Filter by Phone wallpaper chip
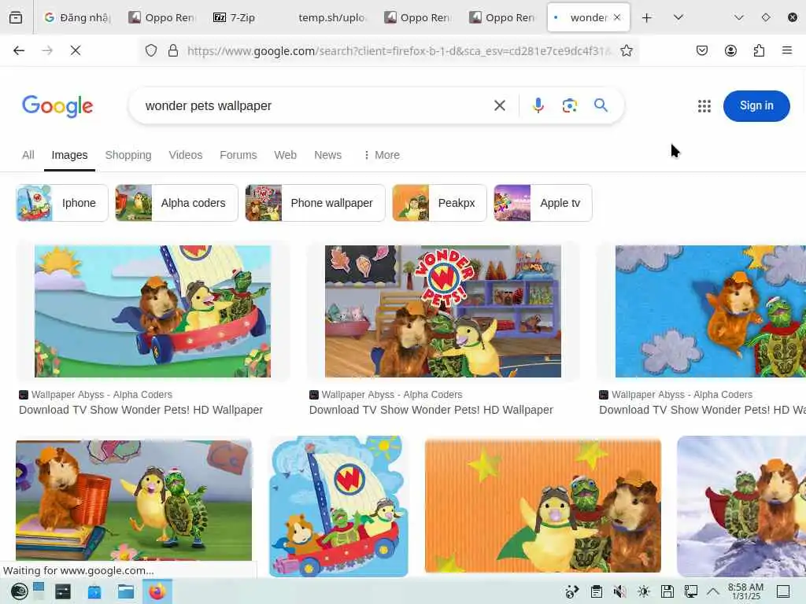806x604 pixels. point(315,203)
